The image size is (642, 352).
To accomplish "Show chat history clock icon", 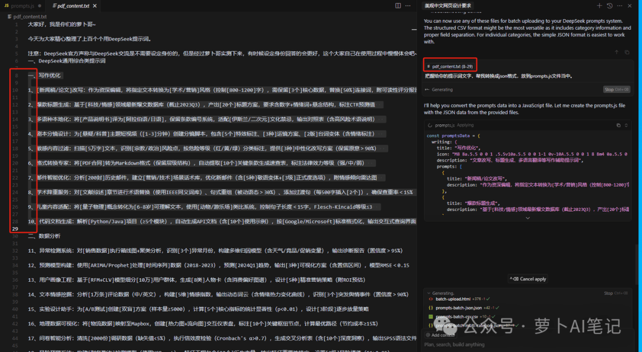I will click(610, 6).
